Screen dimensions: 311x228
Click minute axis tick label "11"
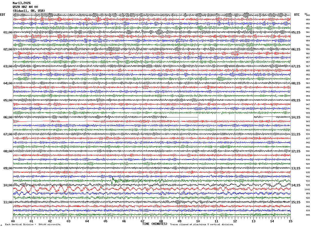pyautogui.click(x=216, y=221)
